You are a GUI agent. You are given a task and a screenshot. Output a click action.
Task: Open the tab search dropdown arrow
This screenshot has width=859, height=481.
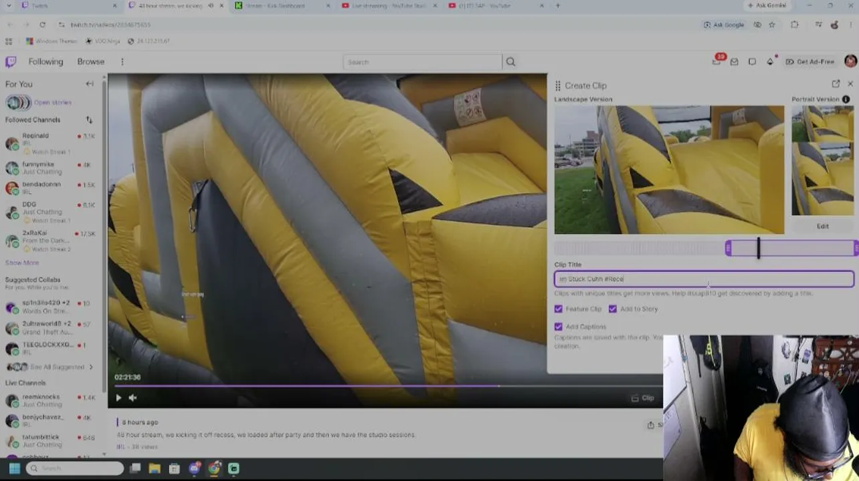[10, 6]
